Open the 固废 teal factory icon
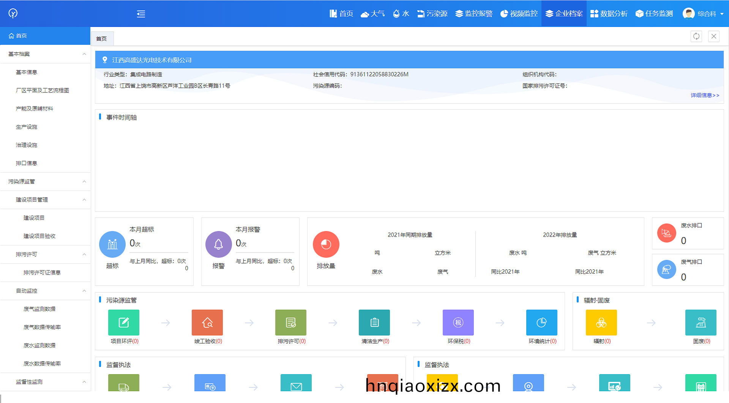 pyautogui.click(x=701, y=323)
